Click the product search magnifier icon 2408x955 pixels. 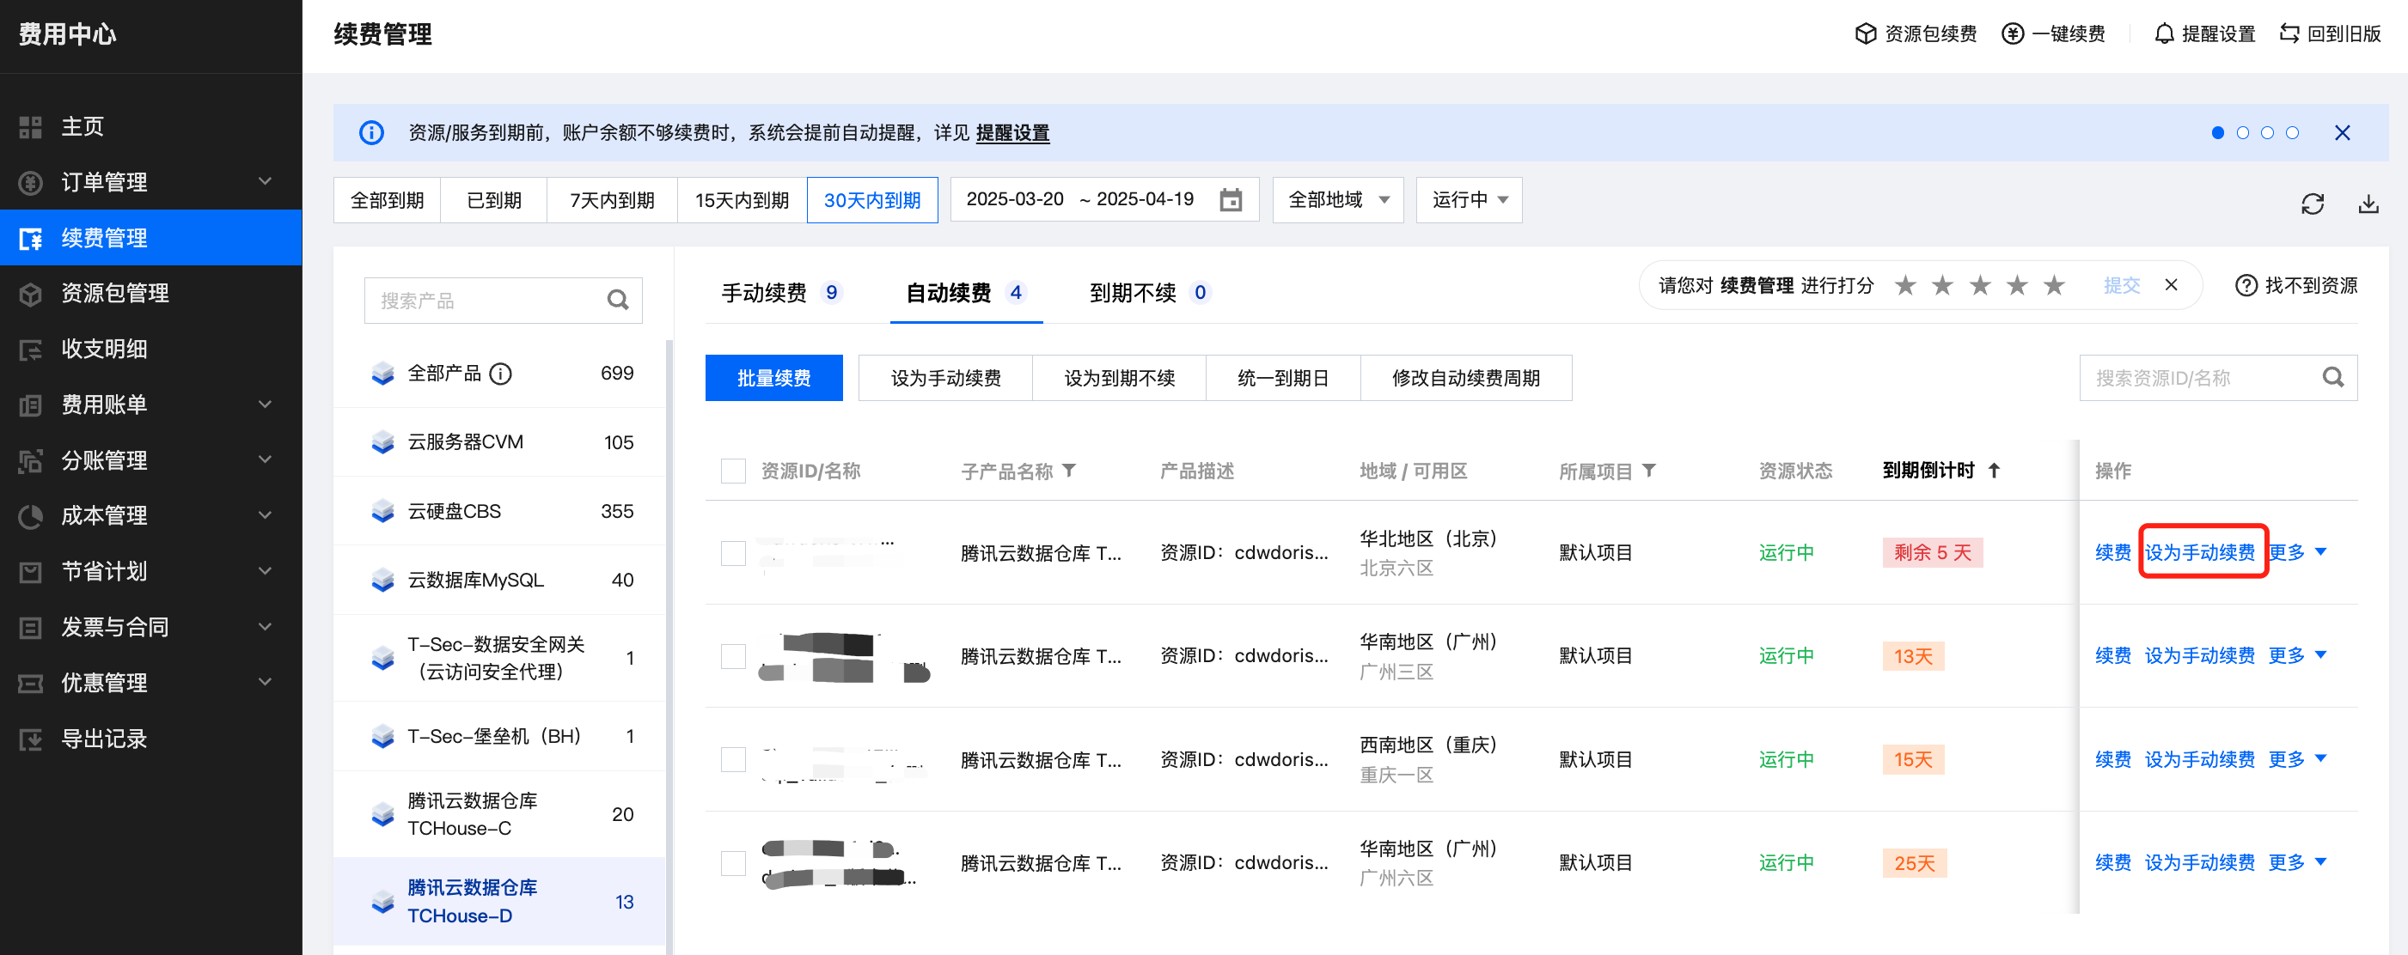pos(617,300)
